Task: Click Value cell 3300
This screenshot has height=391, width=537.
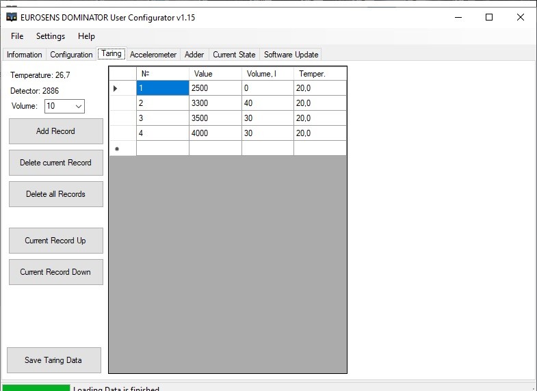Action: [x=215, y=103]
